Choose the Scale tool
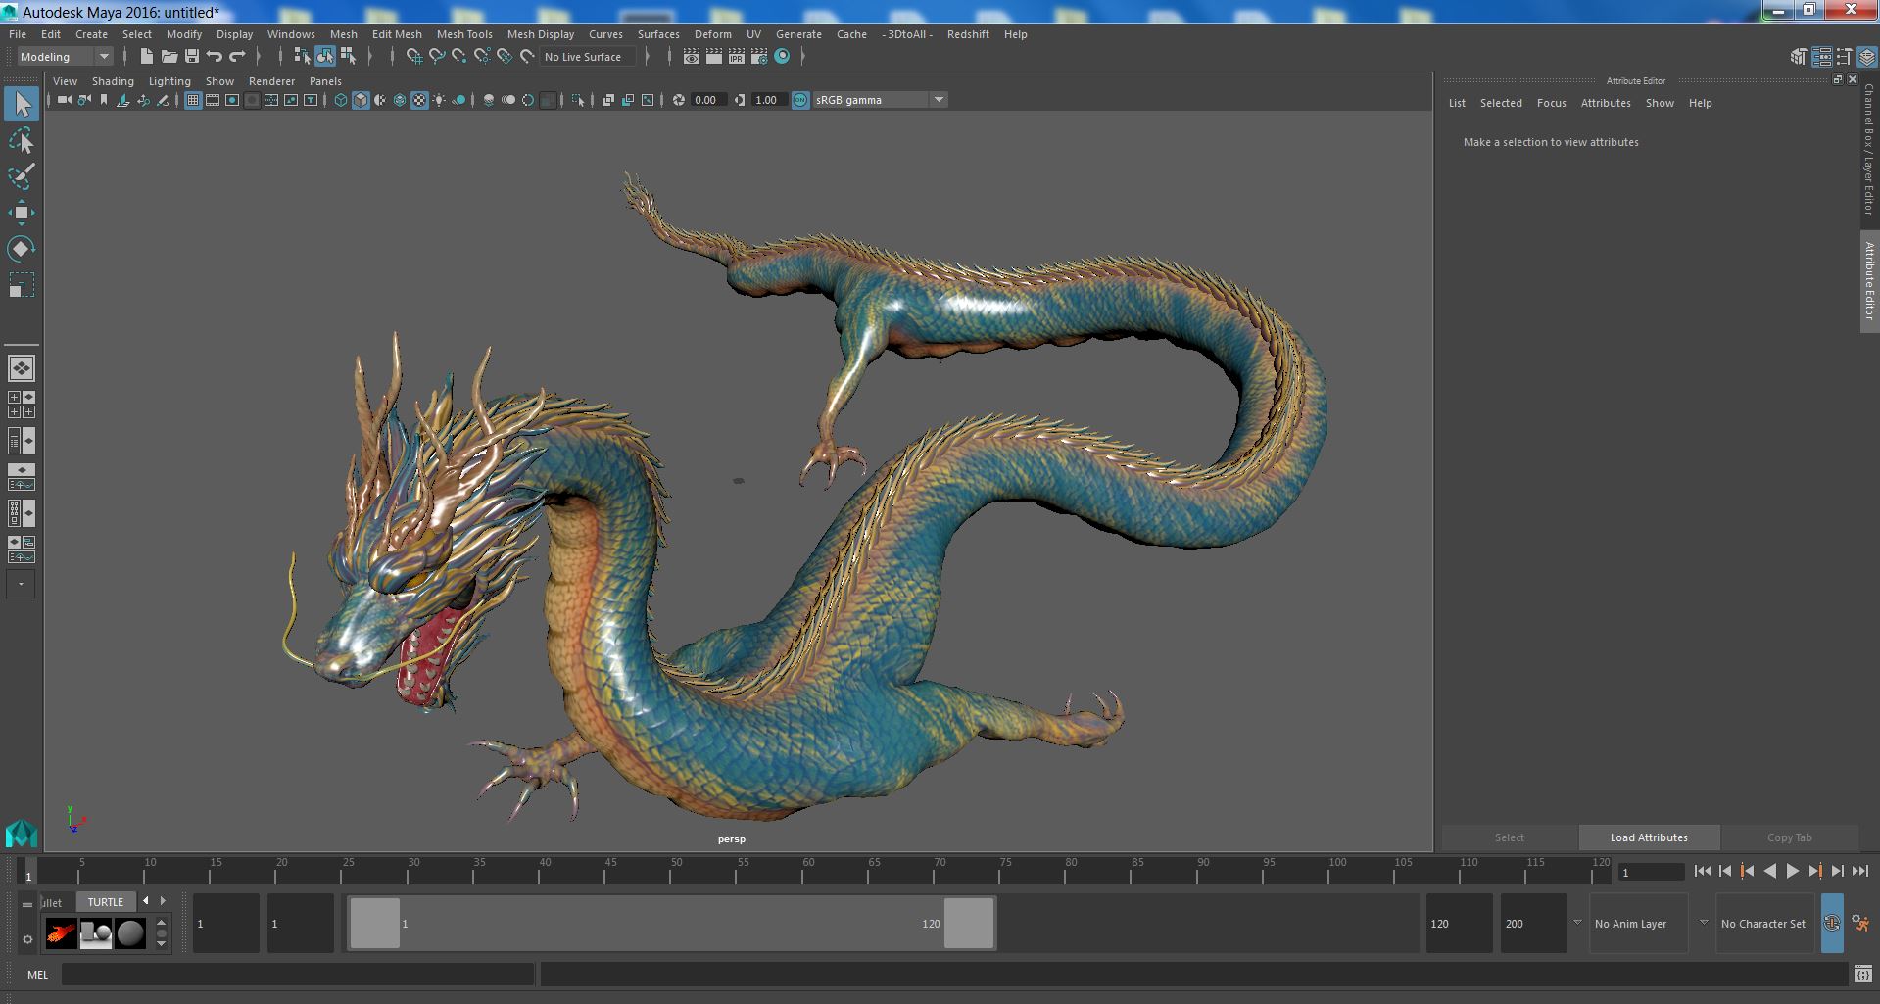The height and width of the screenshot is (1004, 1880). click(x=22, y=285)
